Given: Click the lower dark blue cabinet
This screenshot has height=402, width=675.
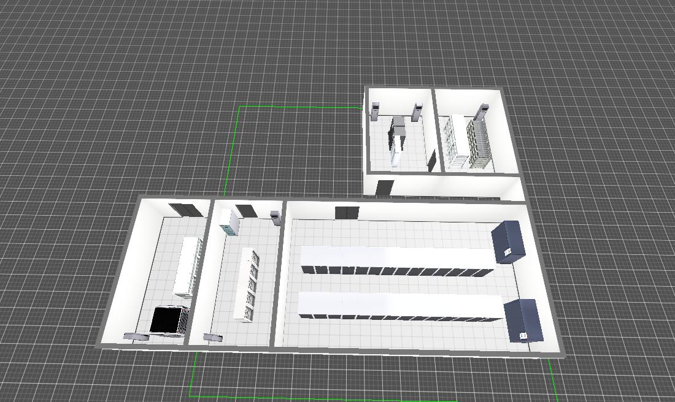Looking at the screenshot, I should pos(523,320).
